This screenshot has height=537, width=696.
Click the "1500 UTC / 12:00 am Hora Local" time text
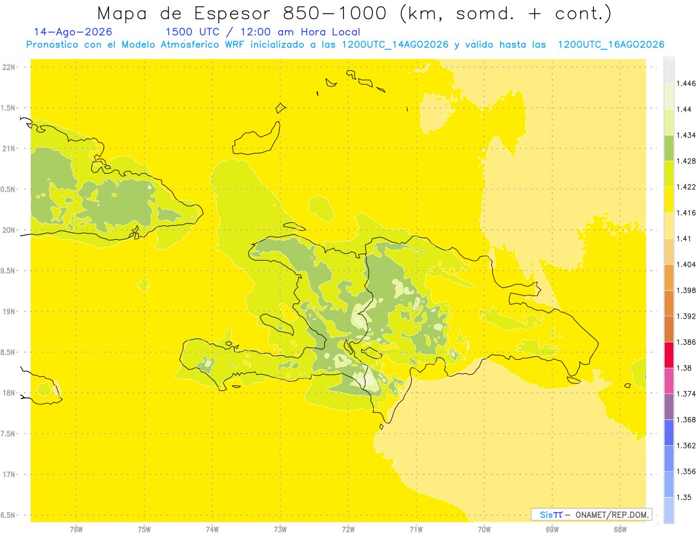click(263, 32)
